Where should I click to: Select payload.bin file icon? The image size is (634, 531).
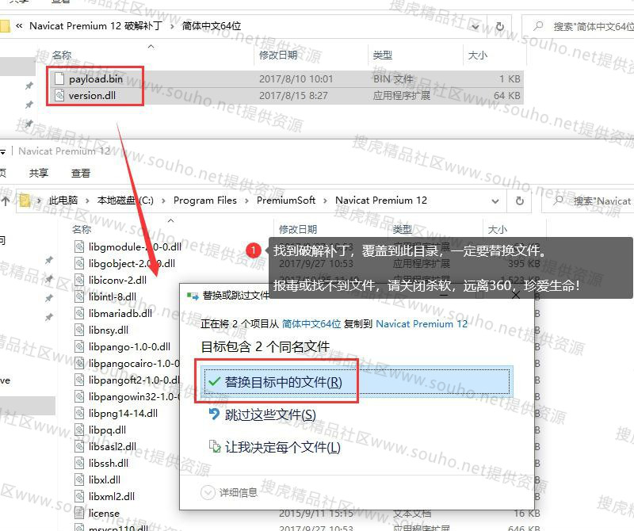point(59,78)
